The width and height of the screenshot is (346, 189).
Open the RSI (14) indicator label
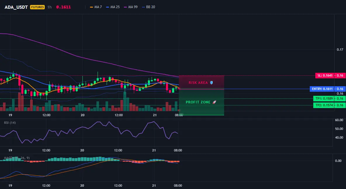10,123
